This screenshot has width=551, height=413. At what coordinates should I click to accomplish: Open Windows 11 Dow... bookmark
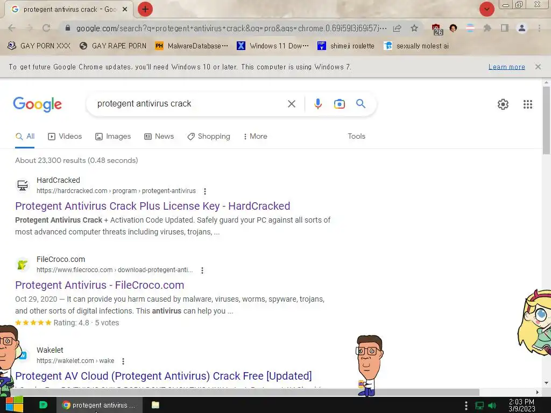pyautogui.click(x=273, y=46)
